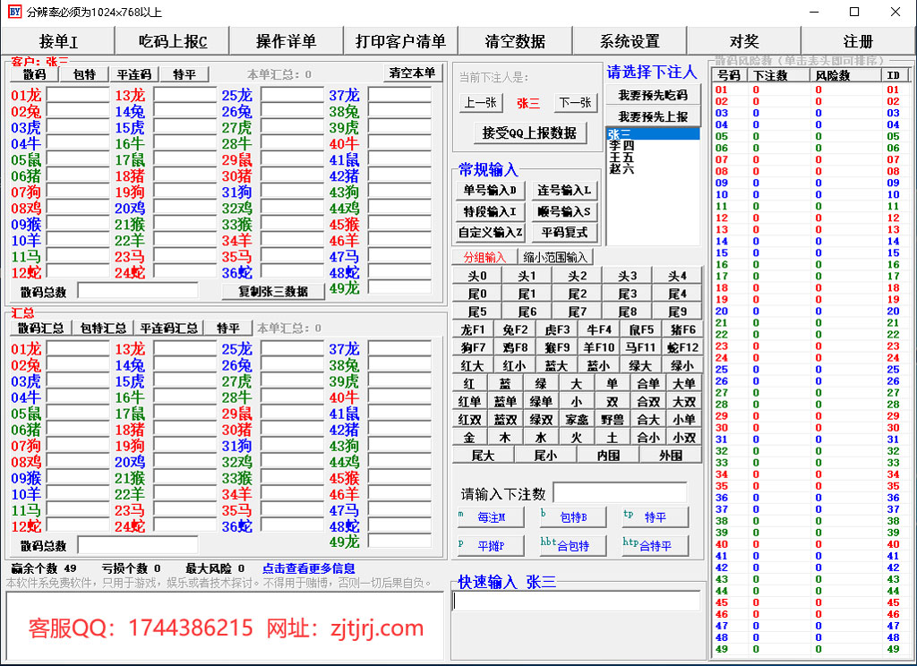Screen dimensions: 917x666
Task: Focus the 请输入下注数 input field
Action: pos(621,493)
